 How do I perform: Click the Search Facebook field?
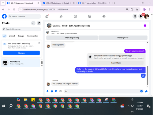[24, 16]
